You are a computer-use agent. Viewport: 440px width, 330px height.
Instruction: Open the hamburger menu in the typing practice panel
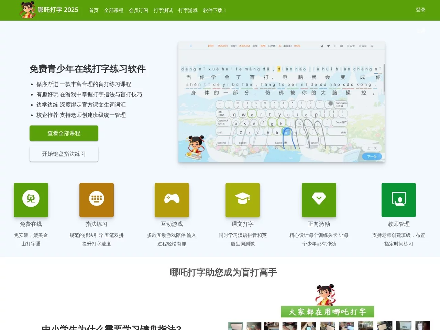190,45
